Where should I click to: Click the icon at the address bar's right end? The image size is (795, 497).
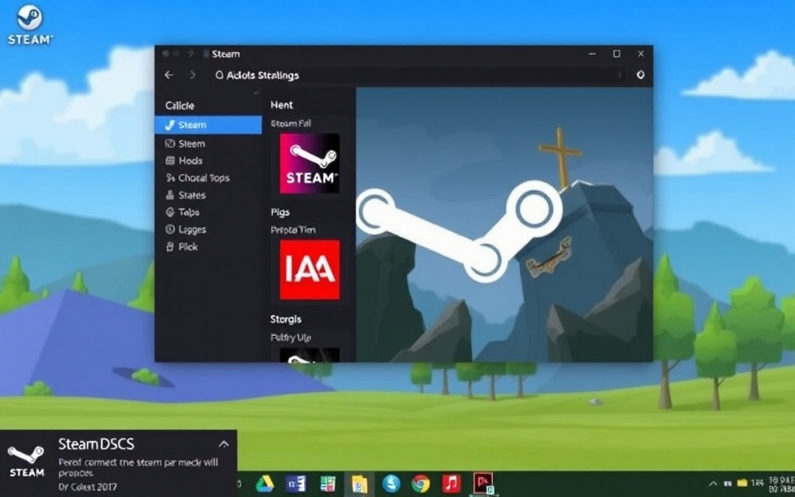(x=641, y=75)
